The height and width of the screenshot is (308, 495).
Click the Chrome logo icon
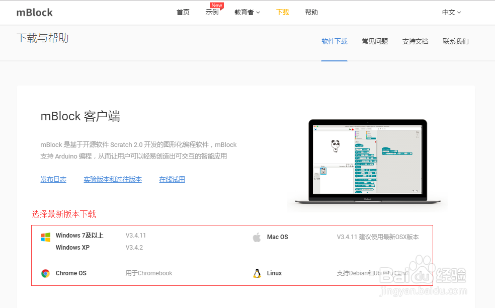(x=45, y=273)
